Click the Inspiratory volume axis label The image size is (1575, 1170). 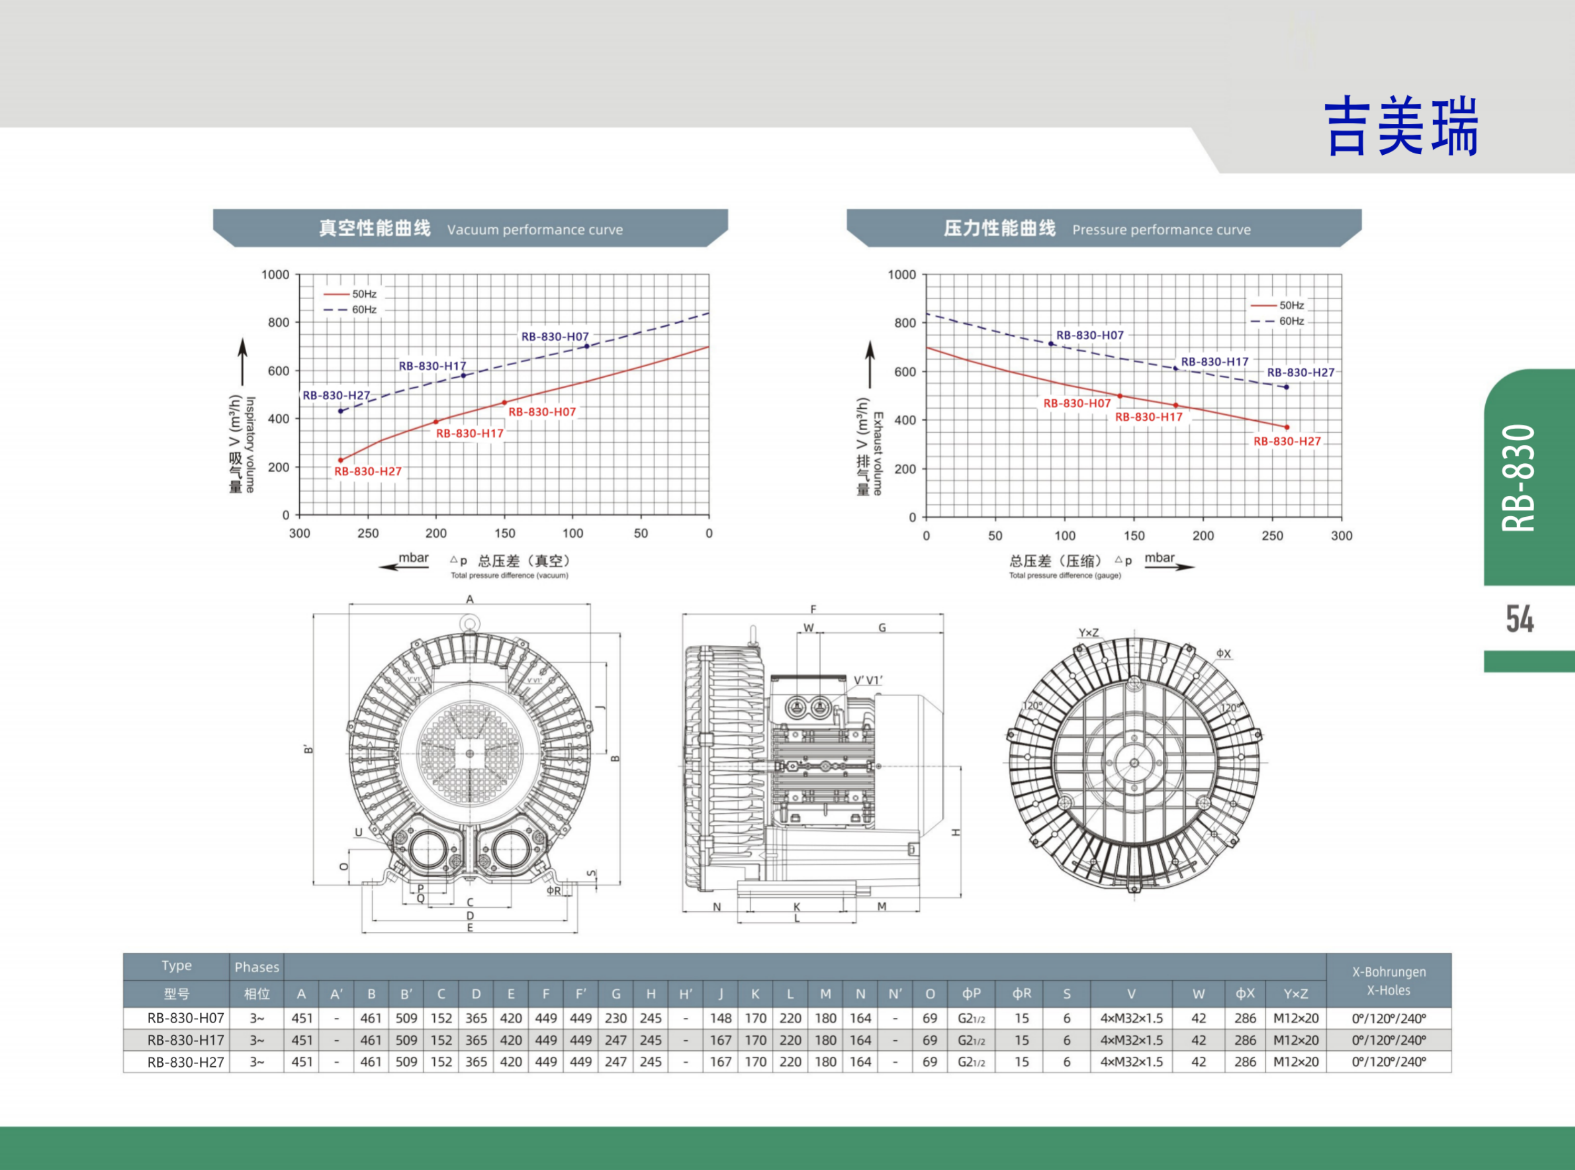pos(250,444)
